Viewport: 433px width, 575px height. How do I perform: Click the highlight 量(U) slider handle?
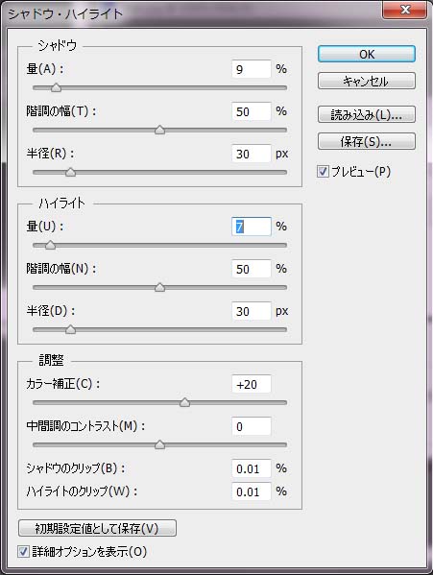50,245
